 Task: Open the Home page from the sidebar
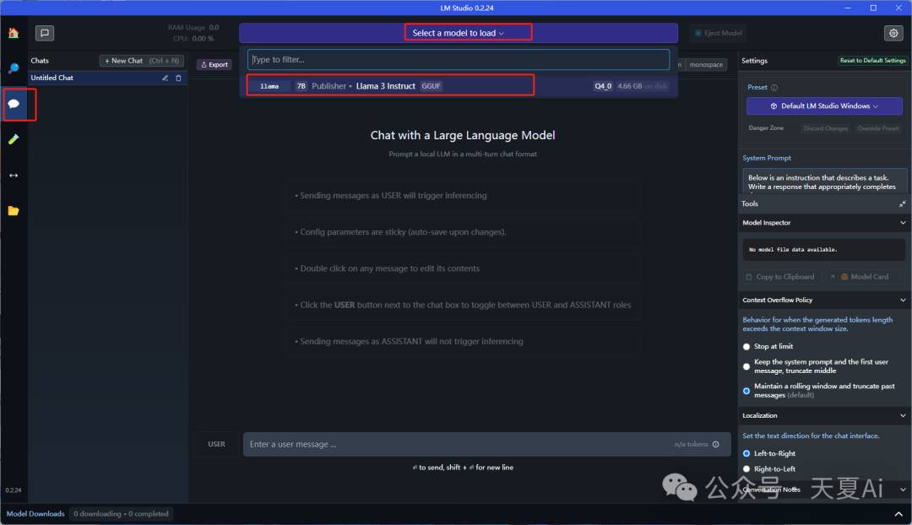14,33
